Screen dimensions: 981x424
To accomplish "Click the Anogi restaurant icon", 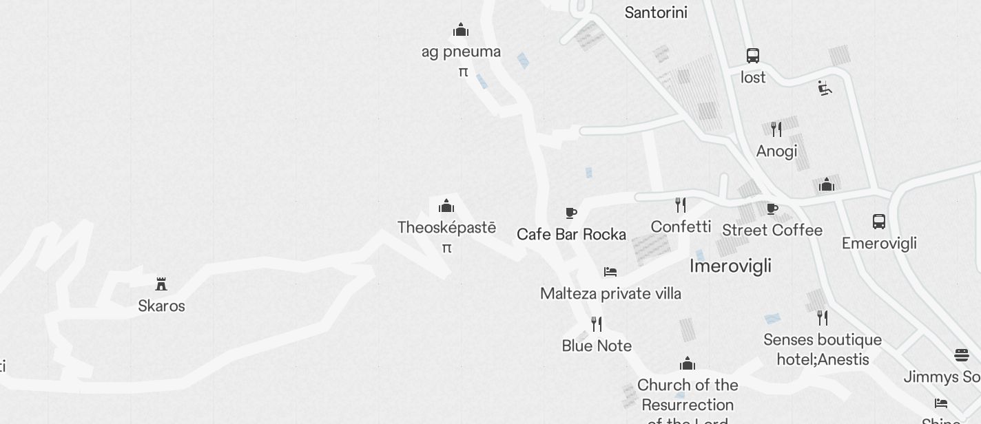I will pyautogui.click(x=776, y=129).
